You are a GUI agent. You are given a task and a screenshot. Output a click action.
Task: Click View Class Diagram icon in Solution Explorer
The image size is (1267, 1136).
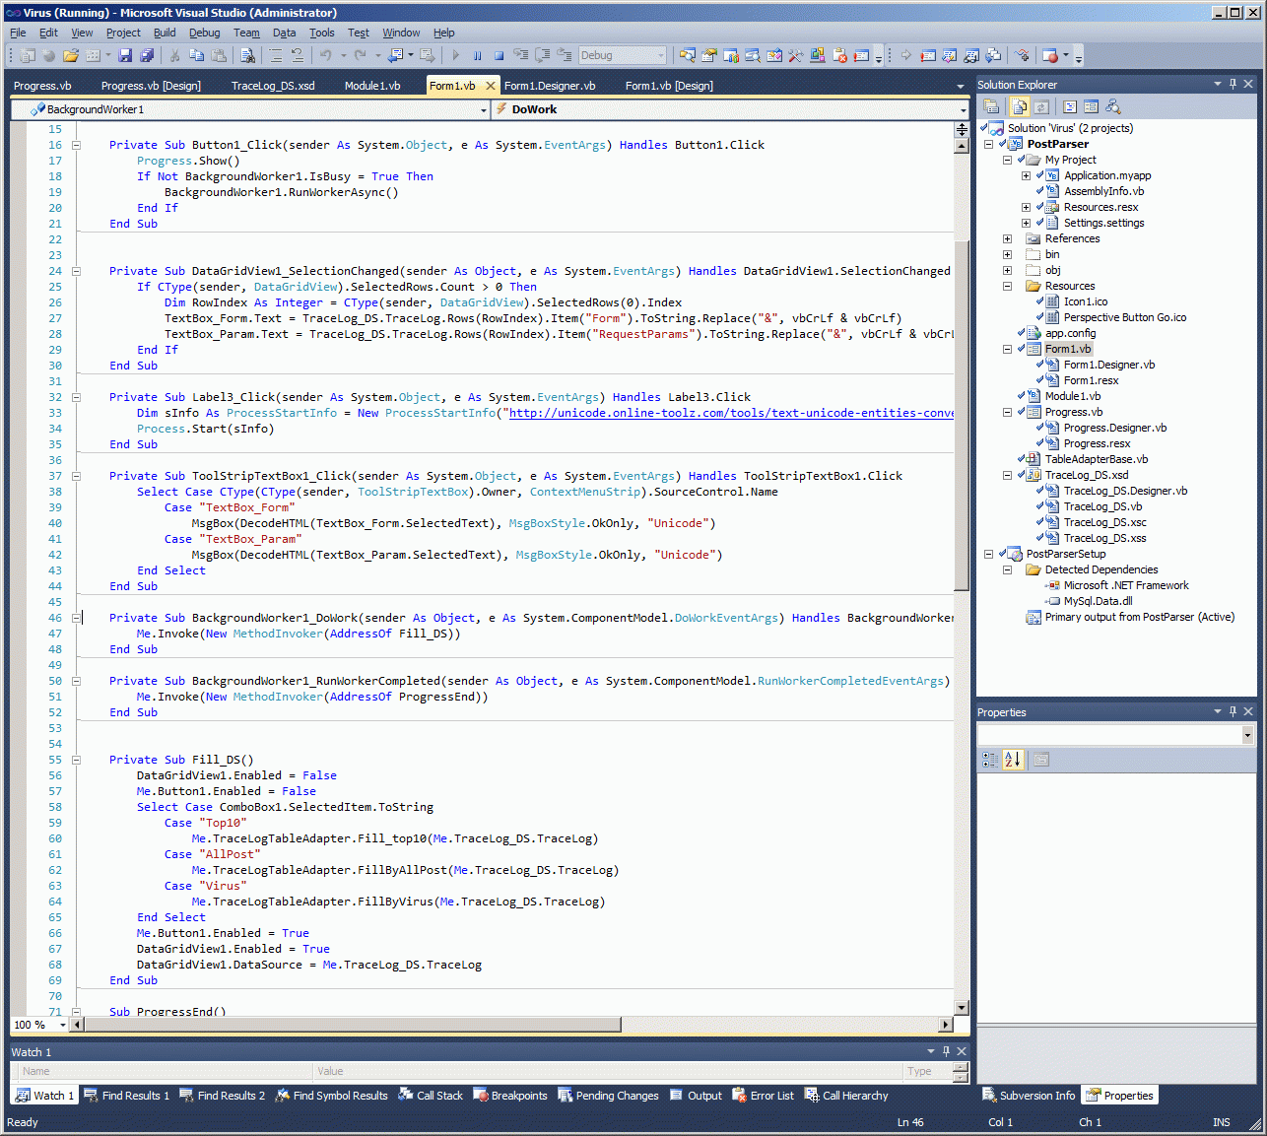pos(1113,106)
